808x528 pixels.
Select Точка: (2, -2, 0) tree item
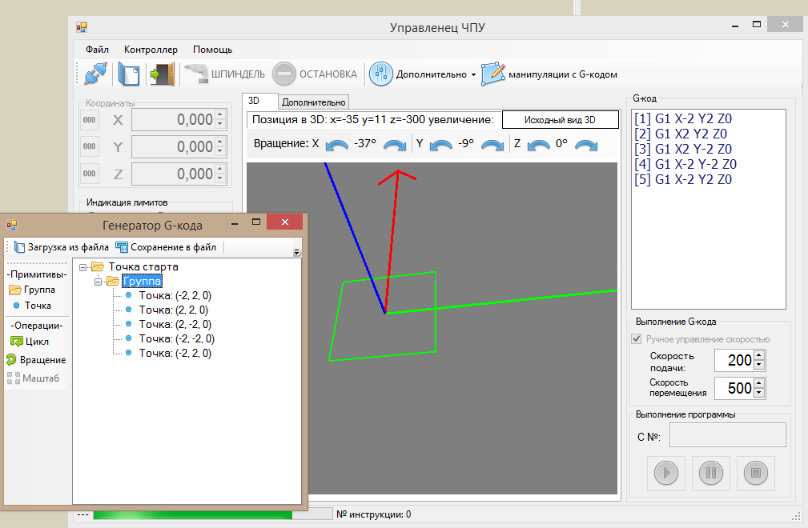click(175, 324)
